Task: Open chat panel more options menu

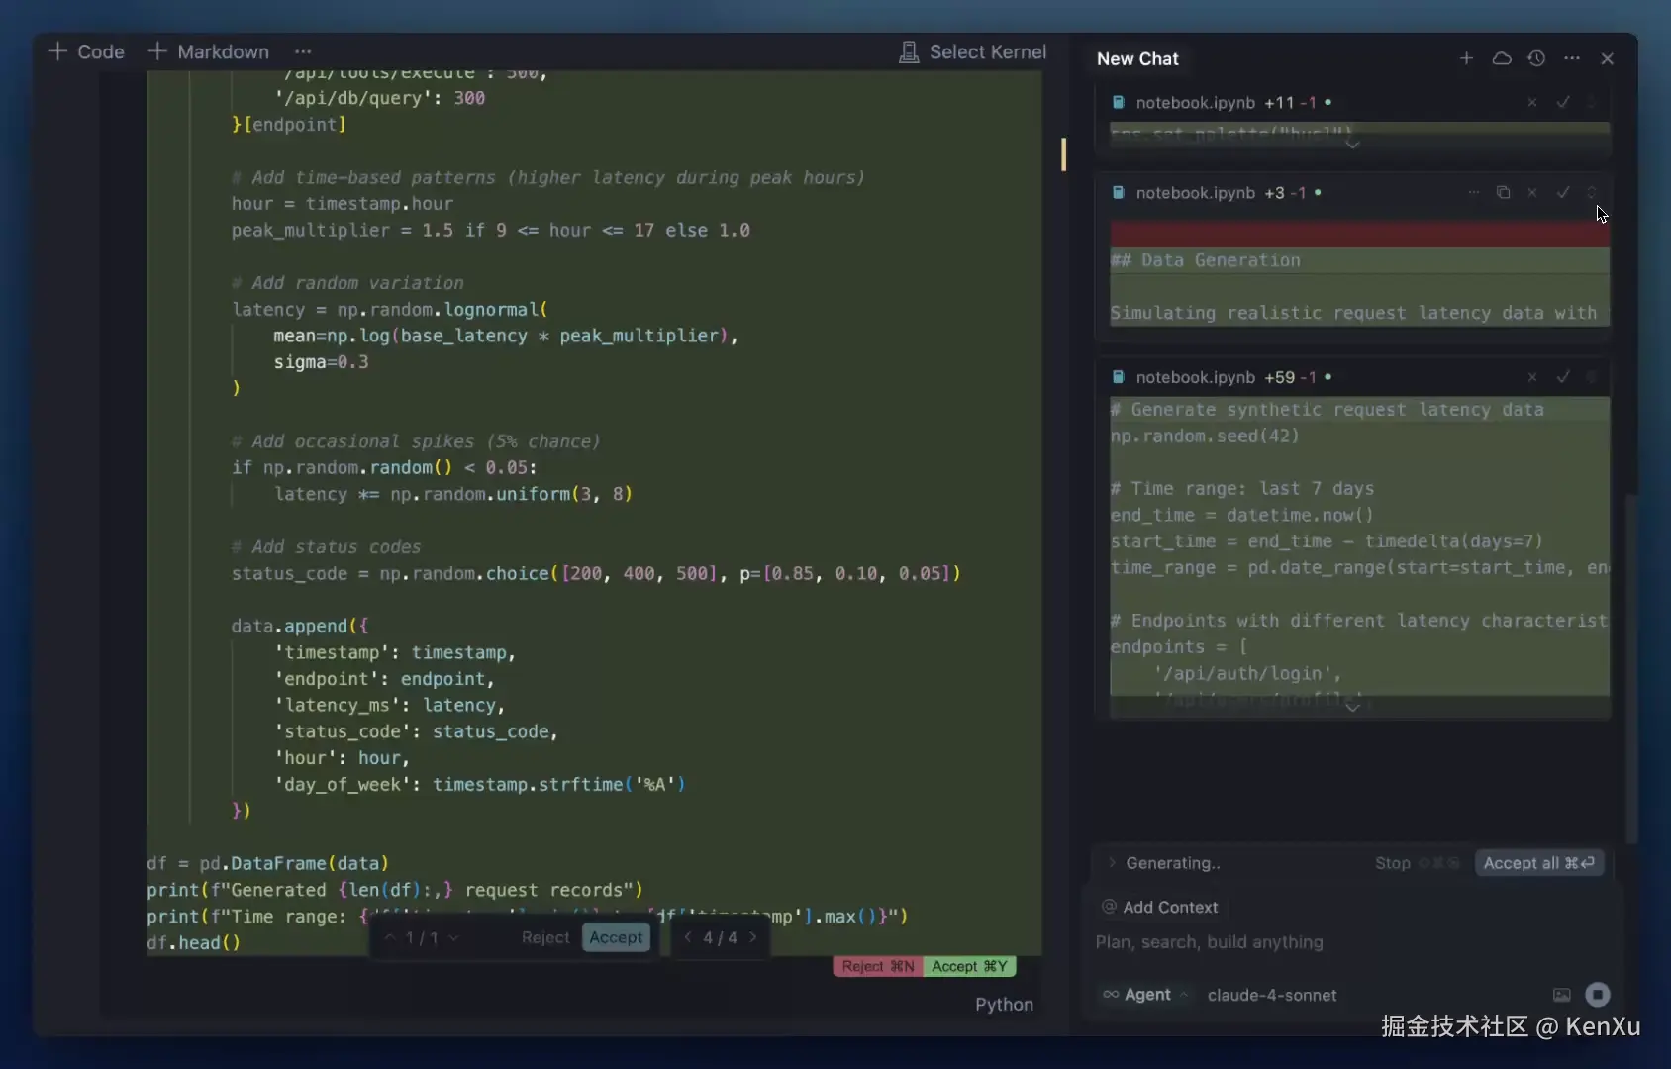Action: pos(1572,58)
